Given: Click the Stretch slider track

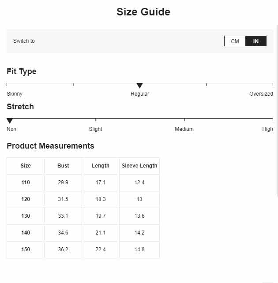Looking at the screenshot, I should click(140, 119).
